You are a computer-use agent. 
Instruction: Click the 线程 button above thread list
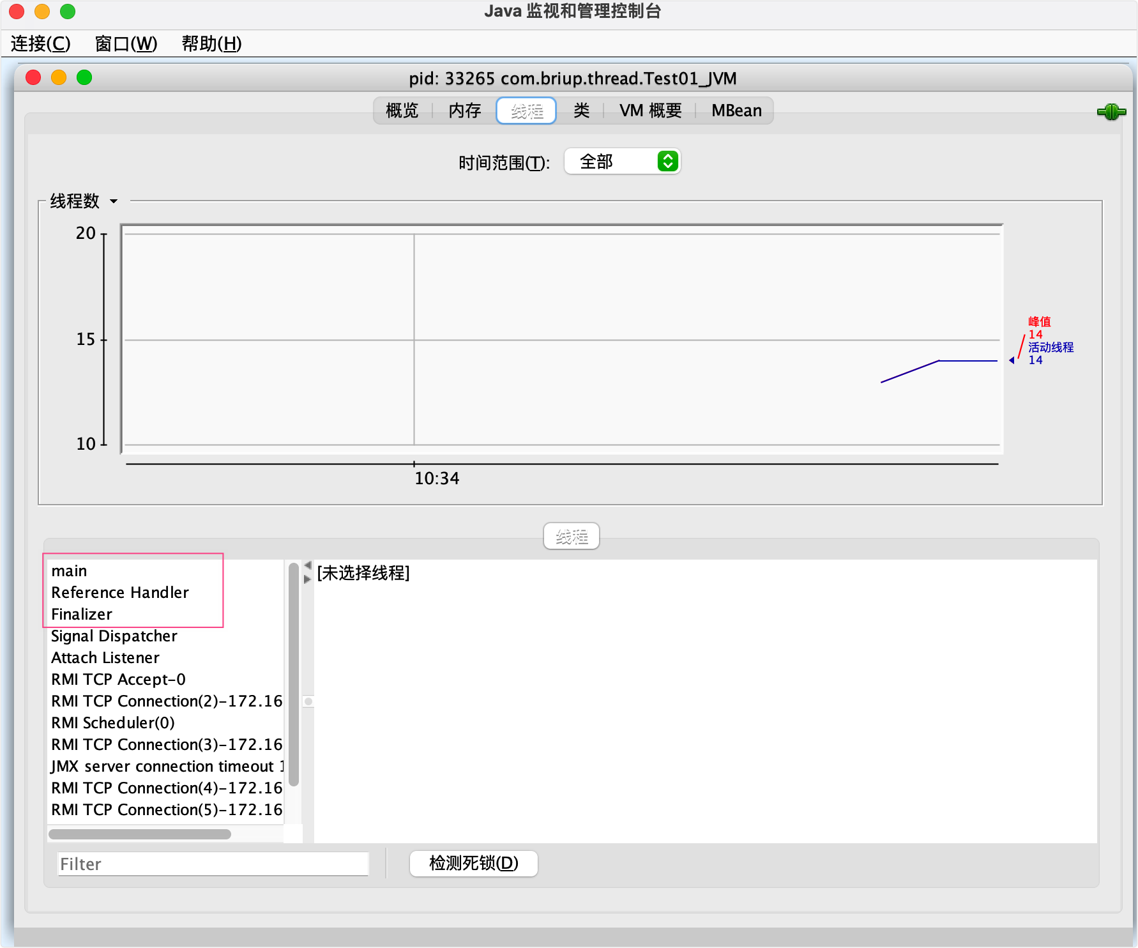click(572, 536)
